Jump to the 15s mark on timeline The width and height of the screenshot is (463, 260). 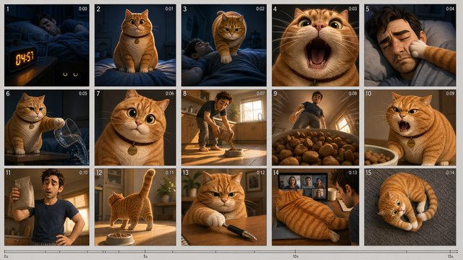450,256
